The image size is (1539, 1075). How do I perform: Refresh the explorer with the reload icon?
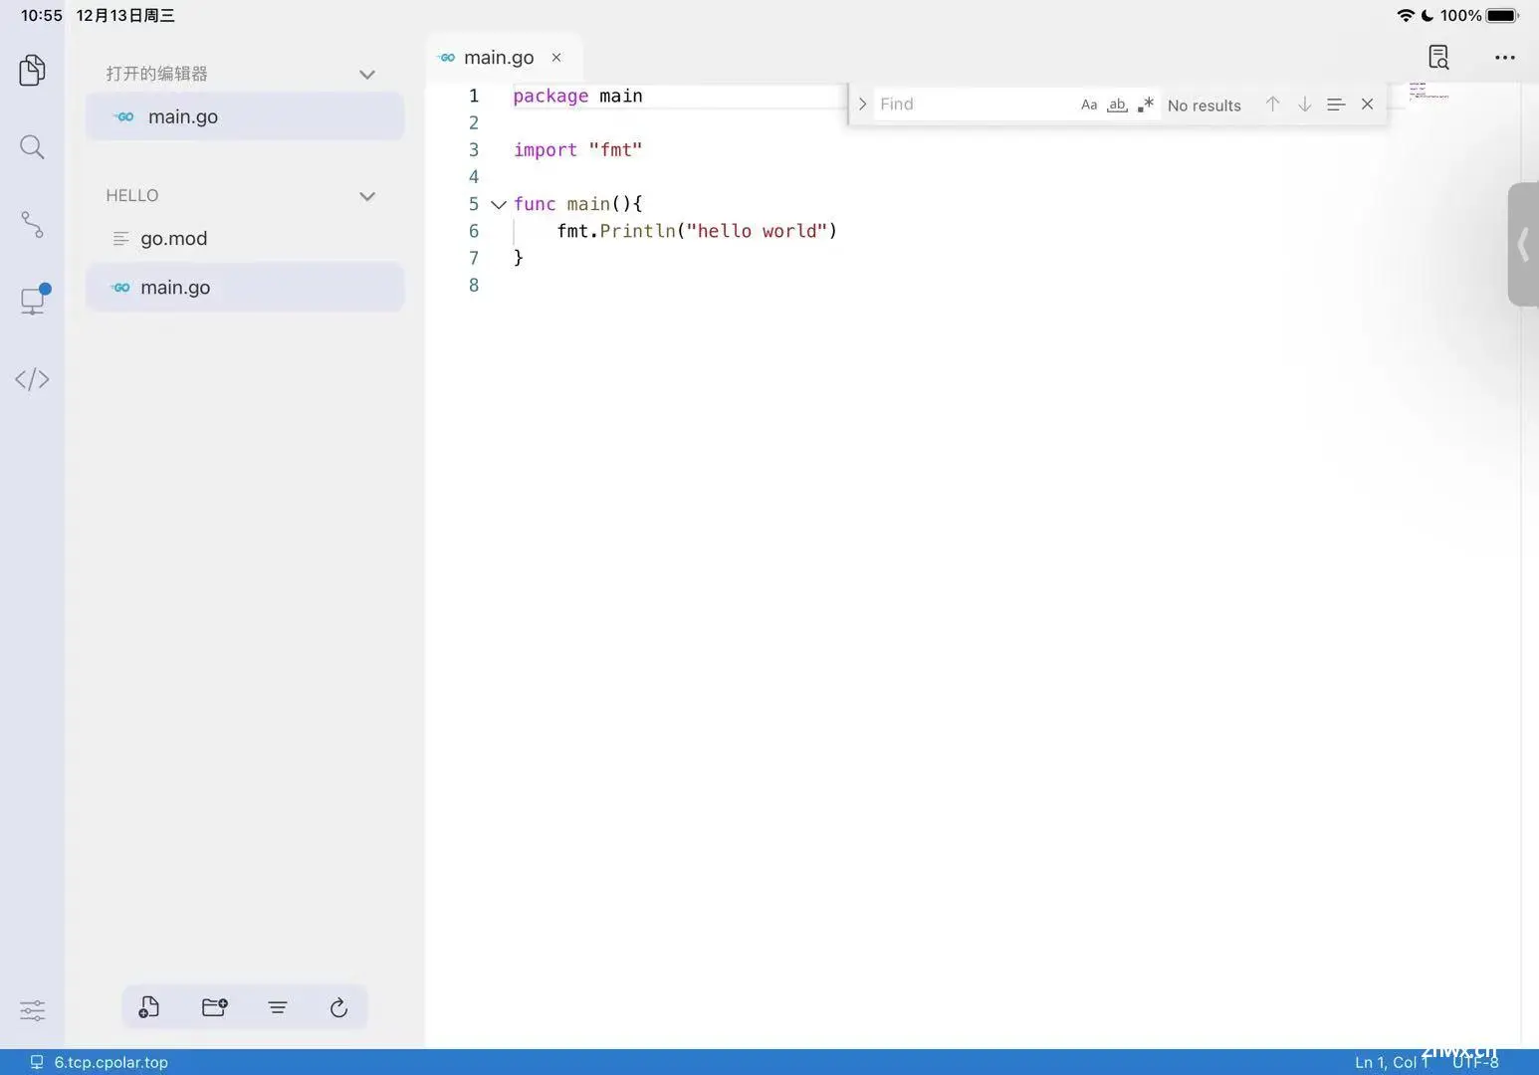338,1008
